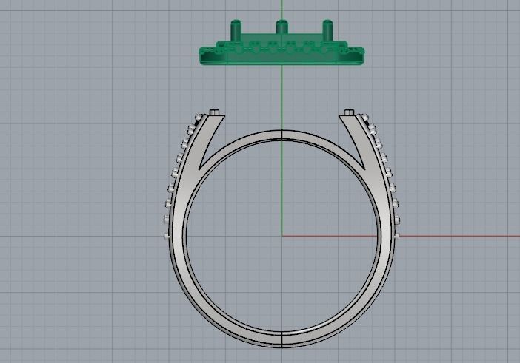Click the center green prong on the setting
This screenshot has width=520, height=363.
click(x=281, y=27)
